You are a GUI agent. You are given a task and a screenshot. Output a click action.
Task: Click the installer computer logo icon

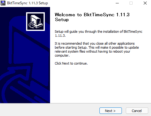click(x=35, y=21)
